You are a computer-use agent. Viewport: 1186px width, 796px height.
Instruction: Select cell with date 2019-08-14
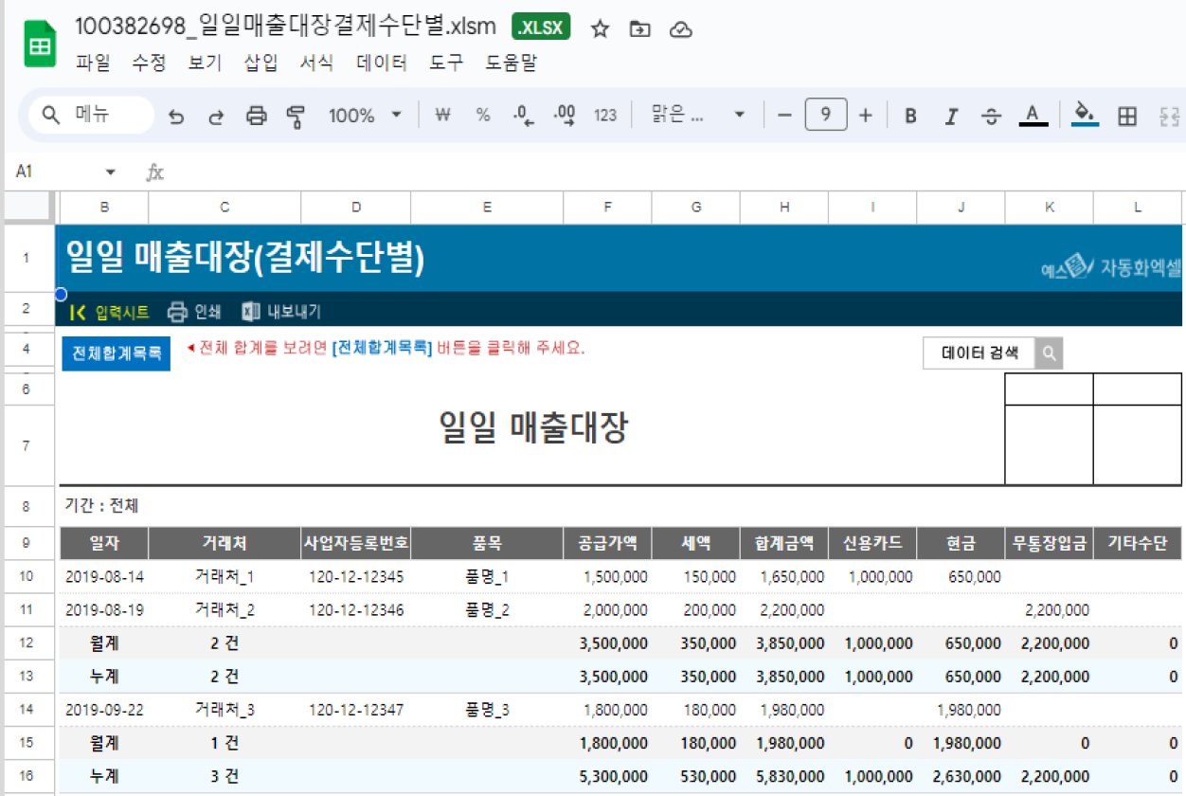(104, 576)
